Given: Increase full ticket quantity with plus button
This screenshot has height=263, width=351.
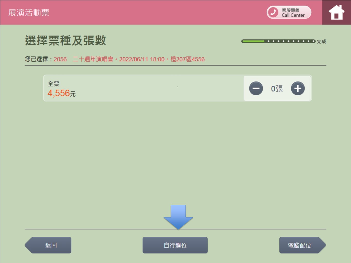Looking at the screenshot, I should pos(298,88).
